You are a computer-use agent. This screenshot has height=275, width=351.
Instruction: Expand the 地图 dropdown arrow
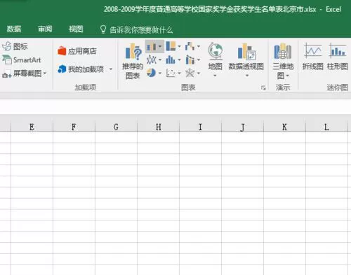tap(215, 76)
